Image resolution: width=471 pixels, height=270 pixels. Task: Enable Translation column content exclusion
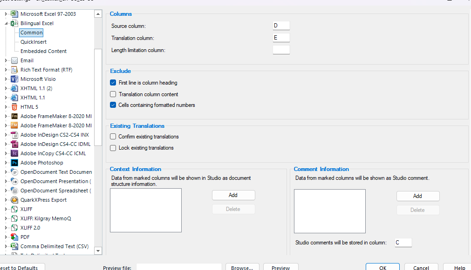[x=113, y=94]
